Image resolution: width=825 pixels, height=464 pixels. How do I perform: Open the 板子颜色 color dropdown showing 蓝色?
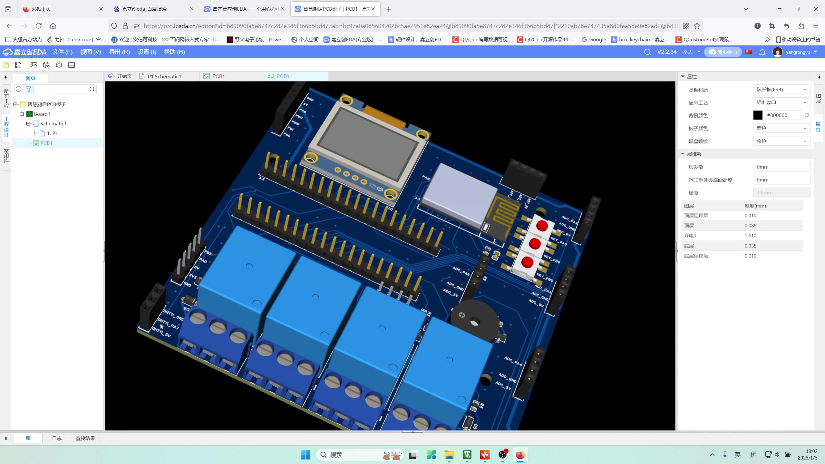(x=781, y=128)
